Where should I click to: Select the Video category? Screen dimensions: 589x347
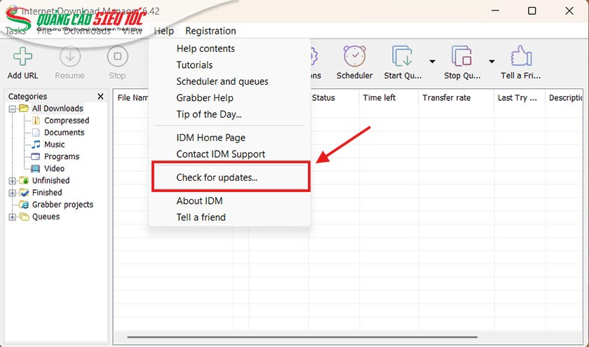[54, 169]
